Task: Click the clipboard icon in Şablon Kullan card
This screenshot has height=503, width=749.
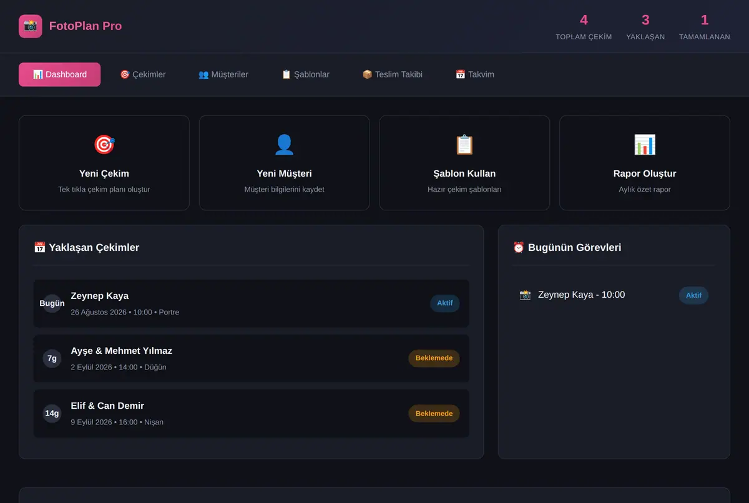Action: (x=464, y=145)
